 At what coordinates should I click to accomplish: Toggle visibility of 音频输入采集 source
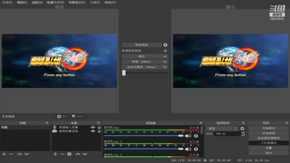tap(93, 128)
